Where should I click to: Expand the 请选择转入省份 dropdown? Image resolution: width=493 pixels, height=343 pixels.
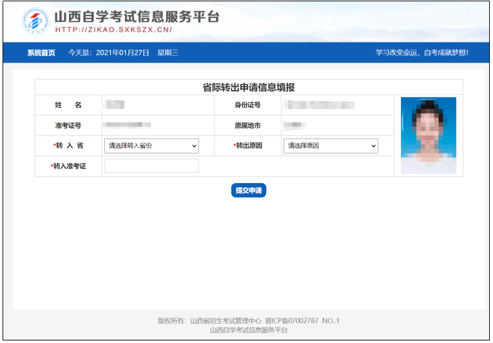[151, 146]
